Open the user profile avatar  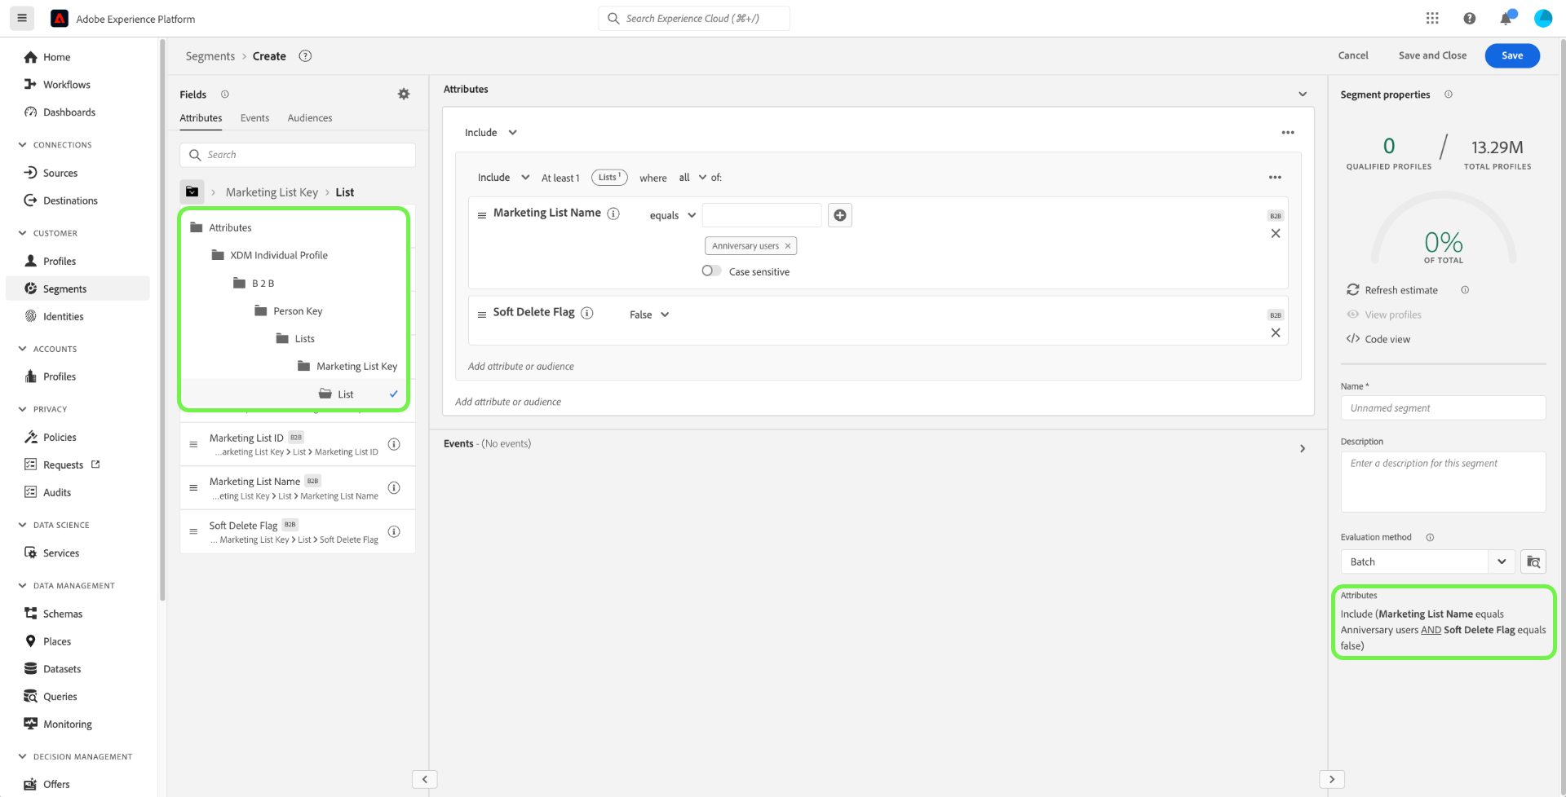pos(1542,18)
